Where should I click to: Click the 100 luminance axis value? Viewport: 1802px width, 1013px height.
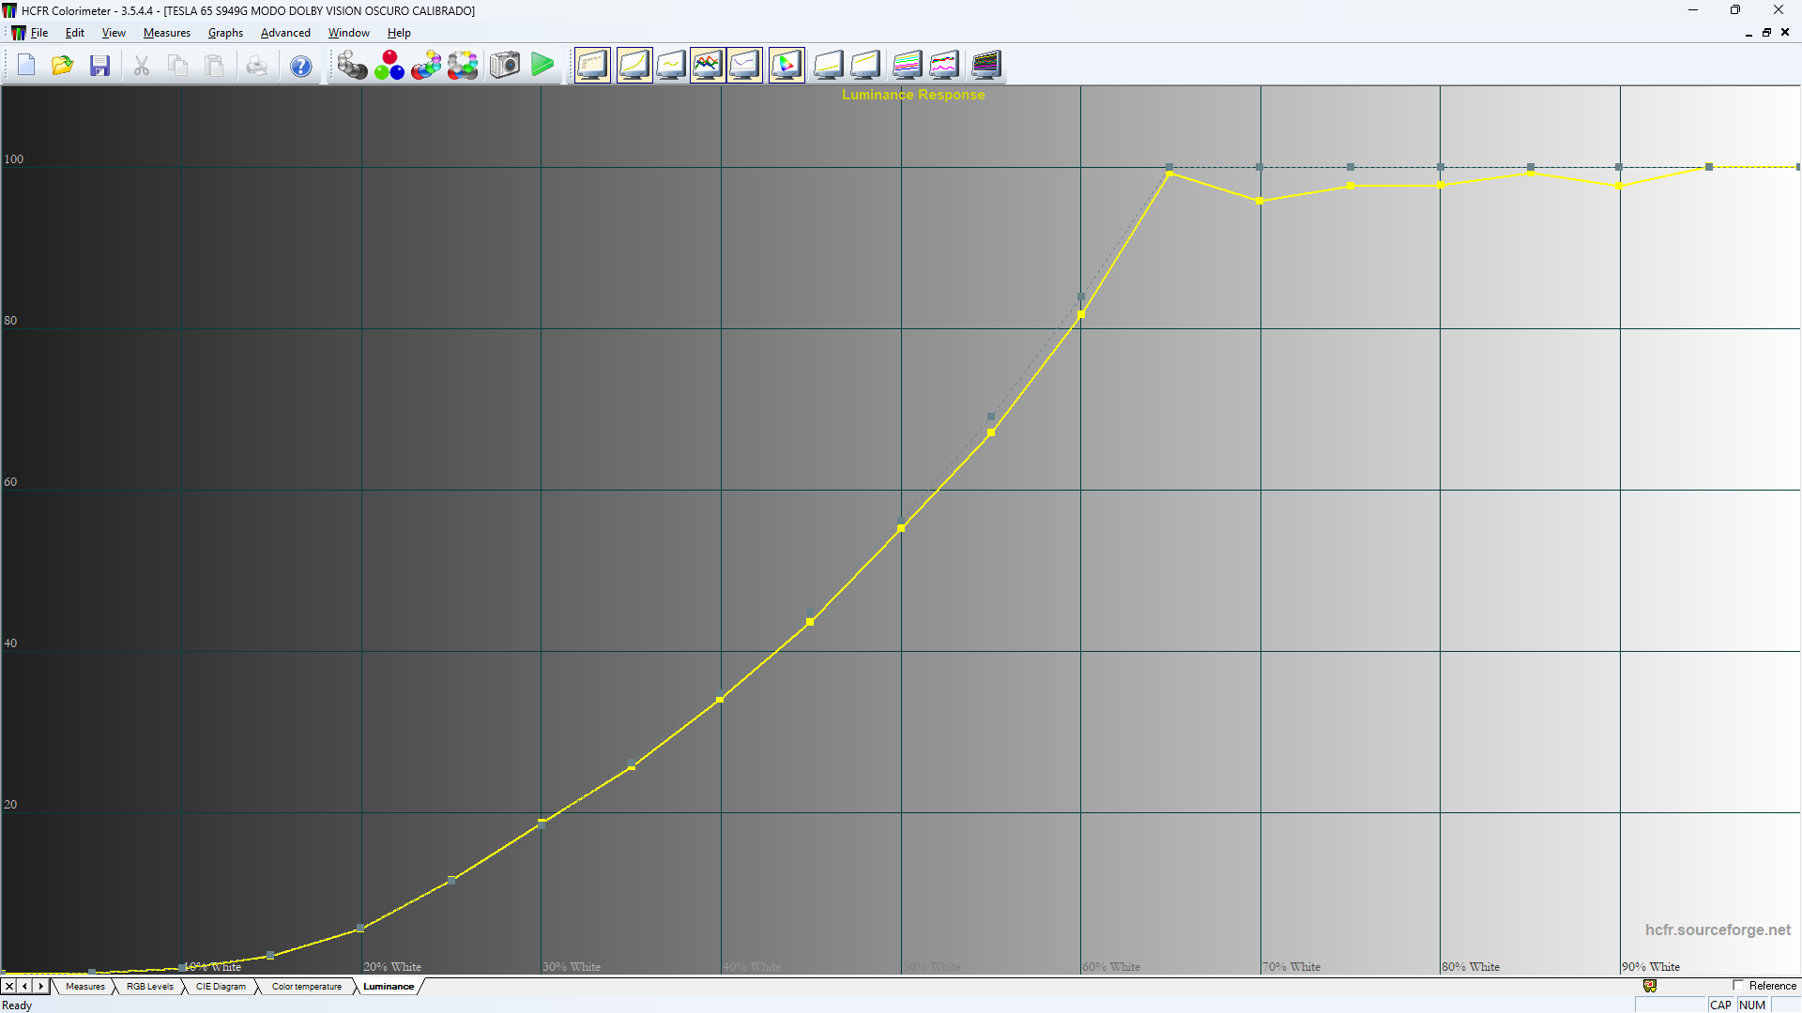[x=14, y=159]
